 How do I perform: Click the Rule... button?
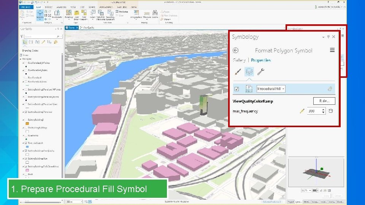point(324,101)
